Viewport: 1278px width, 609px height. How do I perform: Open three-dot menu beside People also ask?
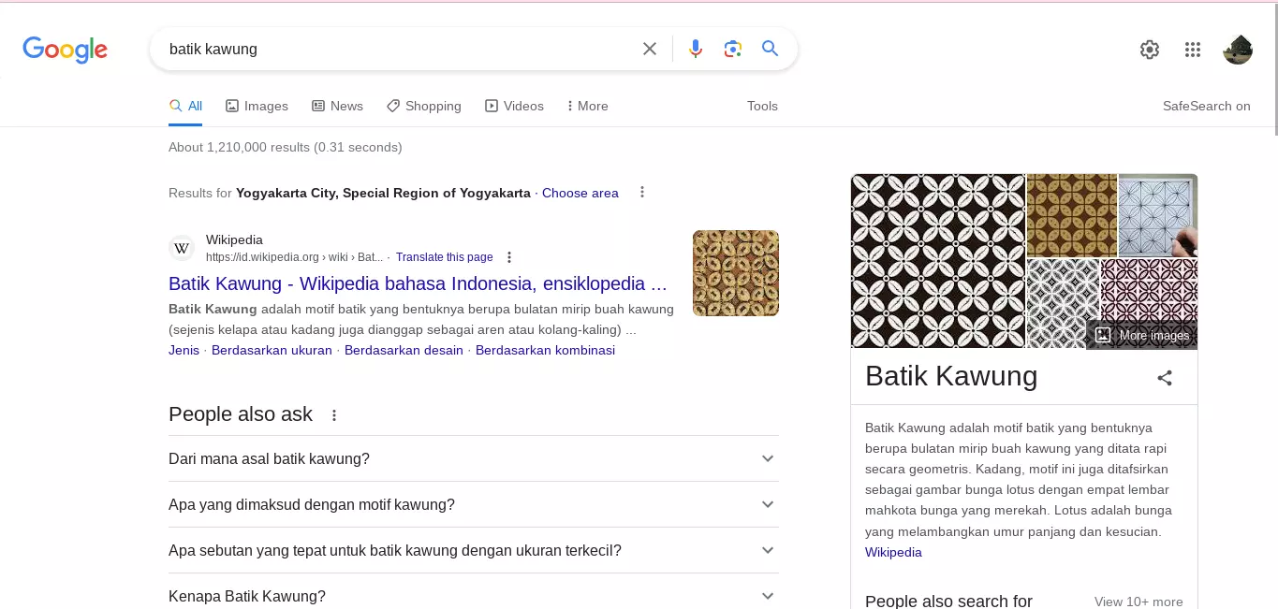(334, 415)
